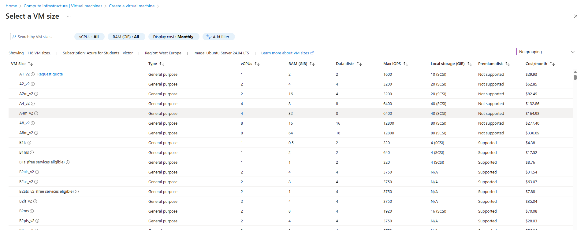Select the A4m_v2 VM size row
The height and width of the screenshot is (230, 577).
tap(291, 113)
